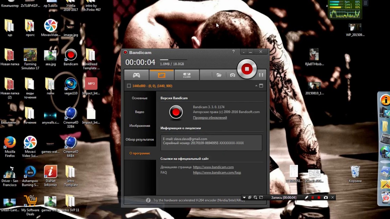Open the Bandicam desktop shortcut
The height and width of the screenshot is (219, 390).
(x=71, y=57)
